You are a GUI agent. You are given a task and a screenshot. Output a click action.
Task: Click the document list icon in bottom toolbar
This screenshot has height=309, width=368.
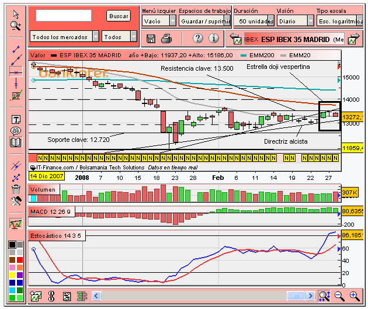[x=67, y=297]
